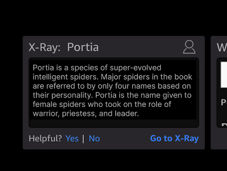This screenshot has height=171, width=227.
Task: Click the empty strip below the description text
Action: point(113,123)
